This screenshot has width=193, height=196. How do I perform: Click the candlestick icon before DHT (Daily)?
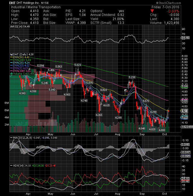[11, 55]
